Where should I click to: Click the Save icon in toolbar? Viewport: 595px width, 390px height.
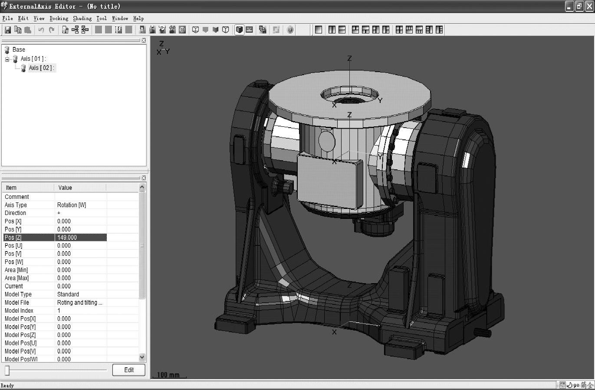[8, 30]
